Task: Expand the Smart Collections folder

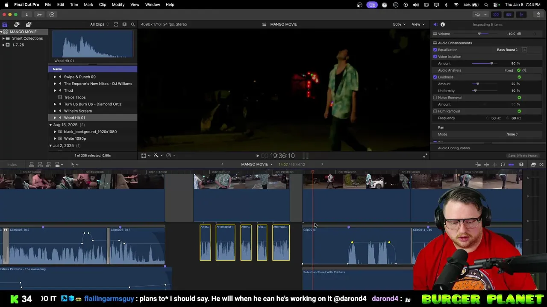Action: coord(3,38)
